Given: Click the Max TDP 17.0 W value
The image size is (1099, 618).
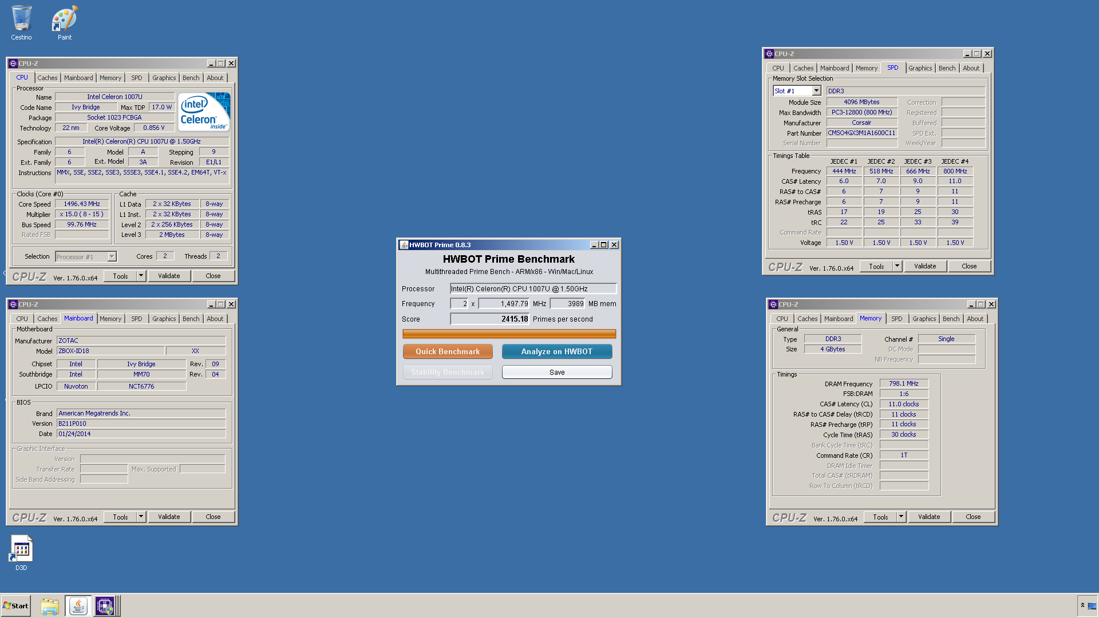Looking at the screenshot, I should [162, 108].
